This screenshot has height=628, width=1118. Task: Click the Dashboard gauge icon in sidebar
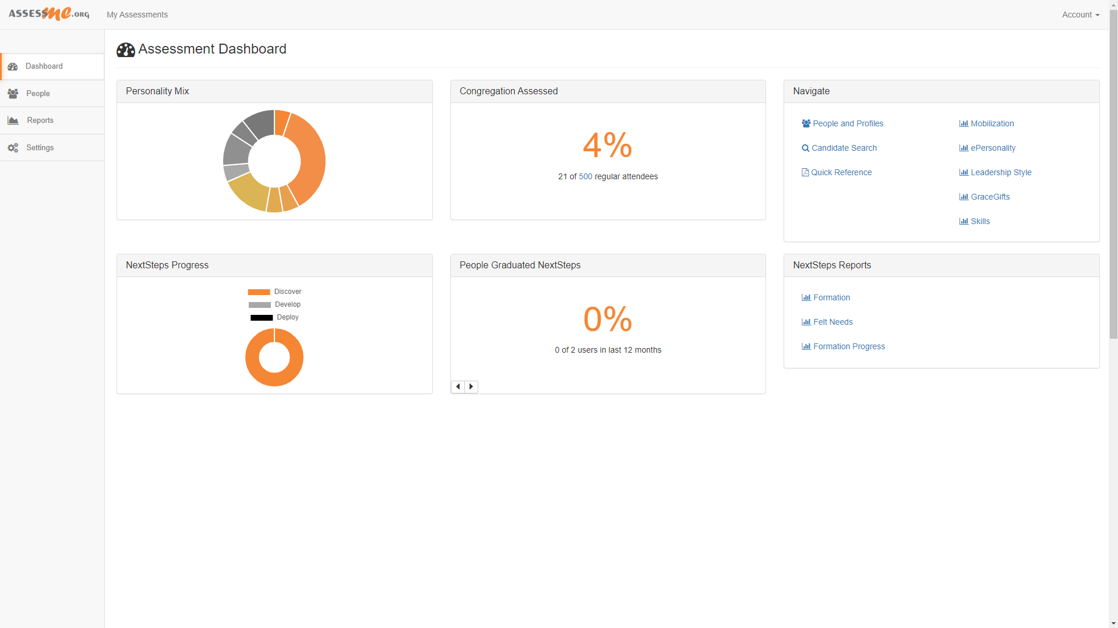tap(13, 66)
